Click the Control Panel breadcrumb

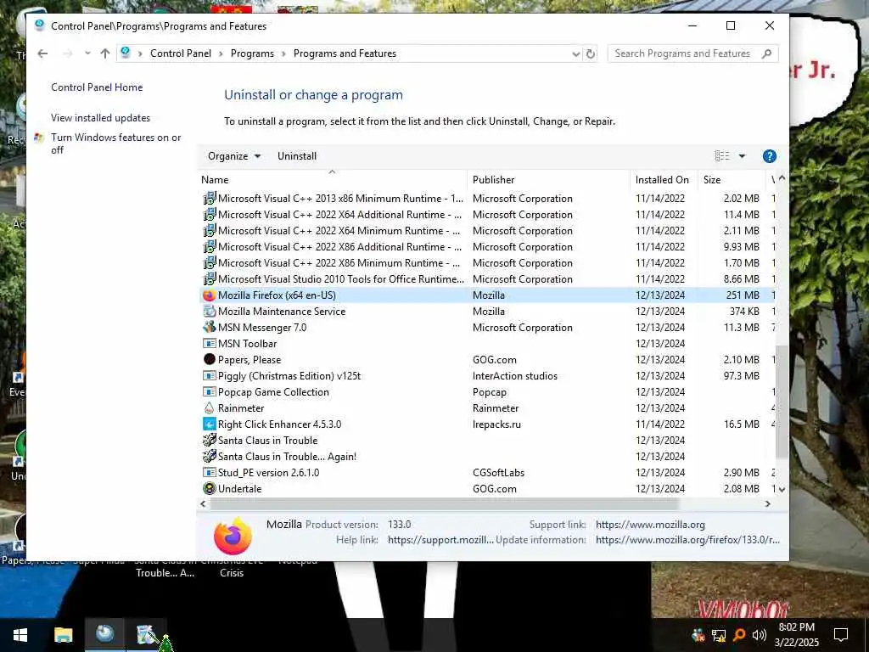click(x=181, y=53)
